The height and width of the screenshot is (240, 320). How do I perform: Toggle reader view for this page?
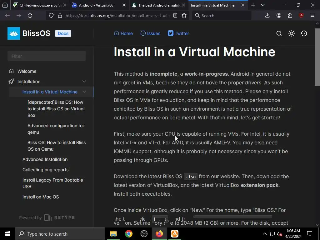(175, 16)
